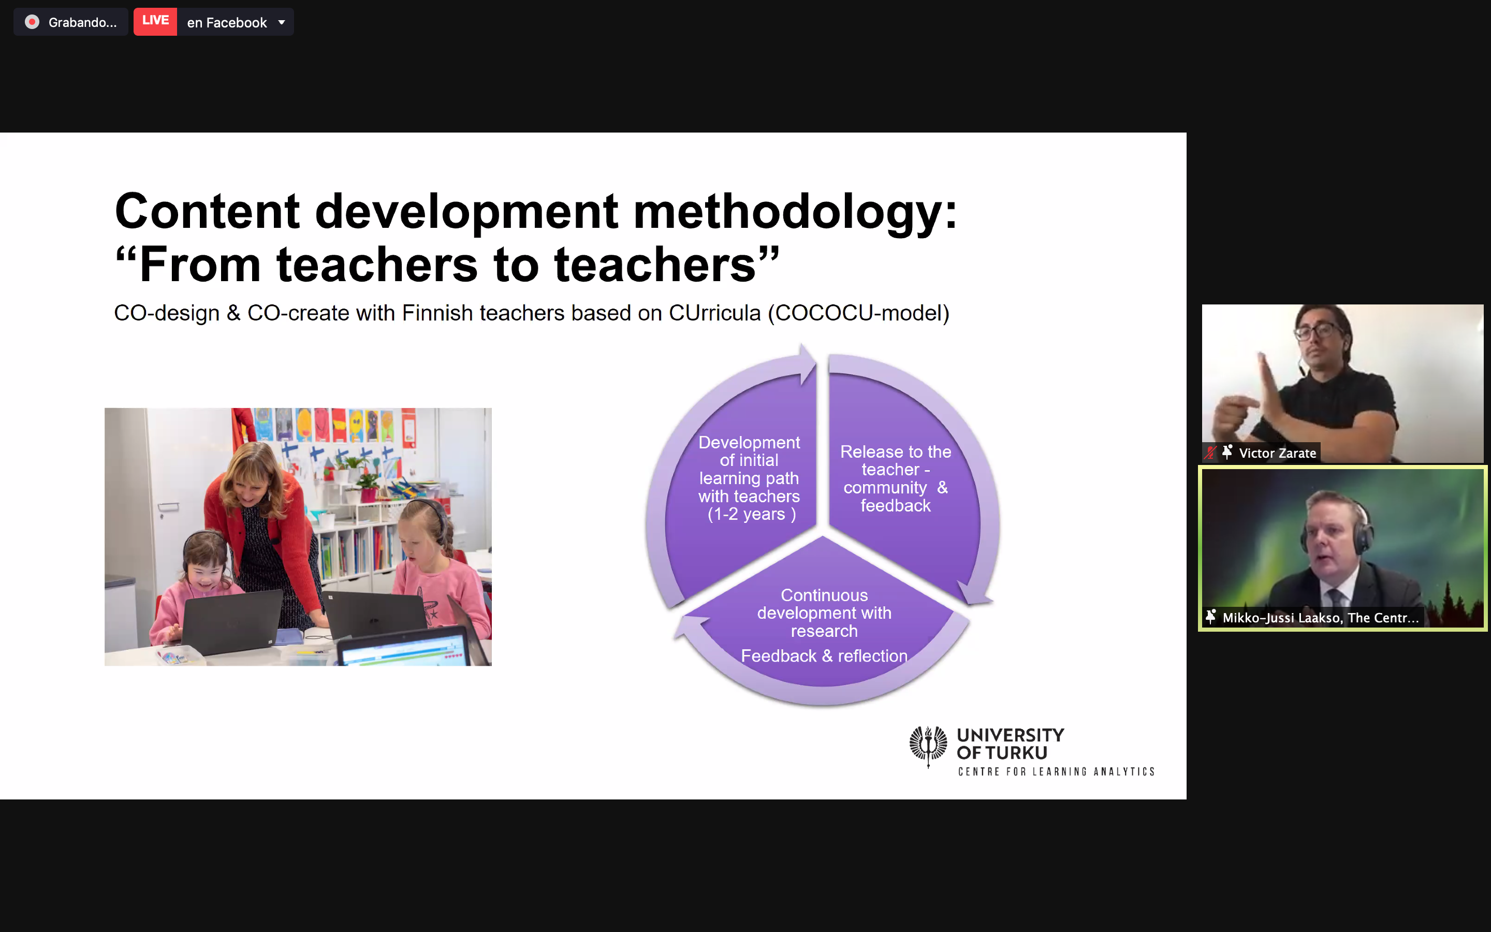1491x932 pixels.
Task: Click Centre for Learning Analytics text
Action: point(1056,771)
